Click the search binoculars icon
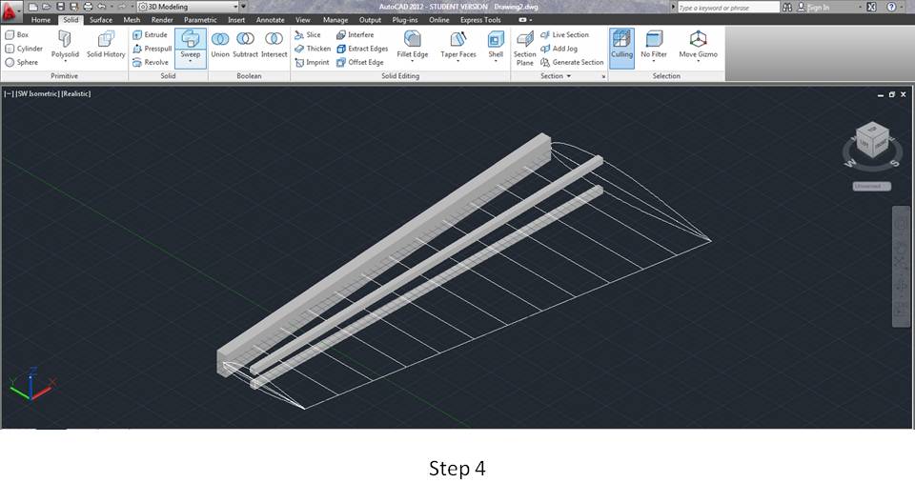The image size is (915, 503). [x=787, y=7]
